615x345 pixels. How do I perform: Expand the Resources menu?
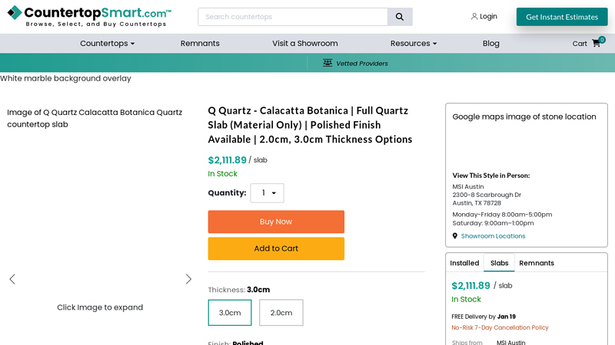tap(413, 44)
